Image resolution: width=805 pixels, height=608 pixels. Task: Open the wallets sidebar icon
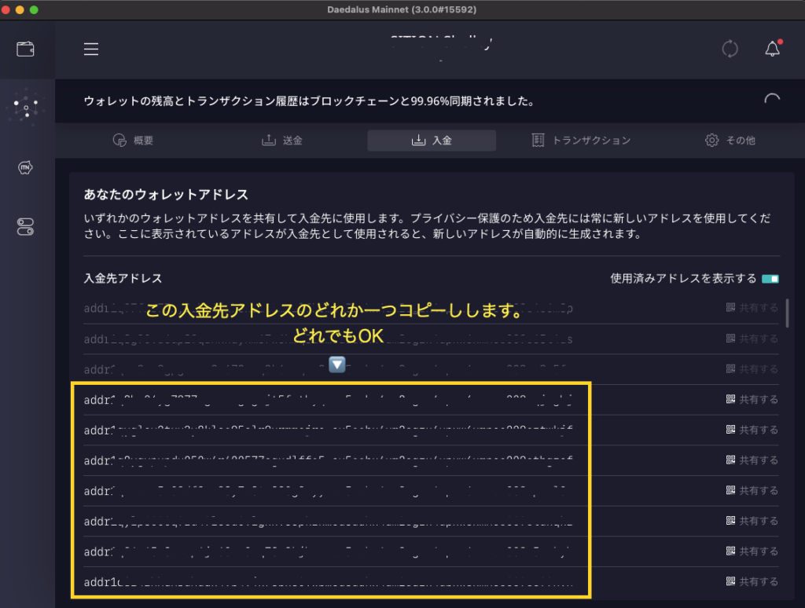pos(26,49)
